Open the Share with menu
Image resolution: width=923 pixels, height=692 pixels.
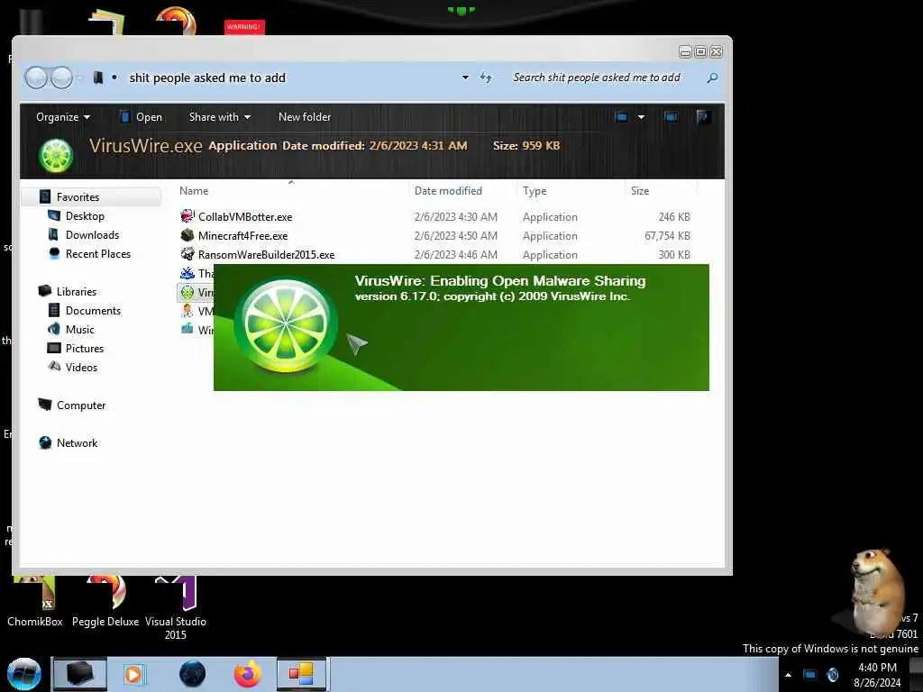point(220,117)
